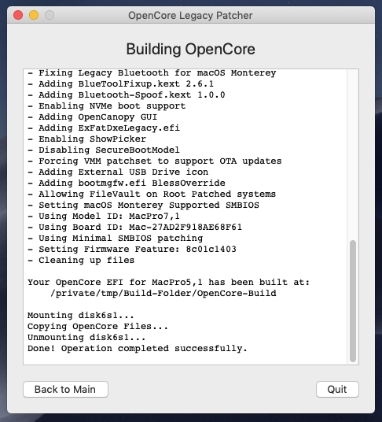This screenshot has width=382, height=422.
Task: Click the 'Setting Firmware Feature: 8c01c1403' line
Action: [132, 250]
